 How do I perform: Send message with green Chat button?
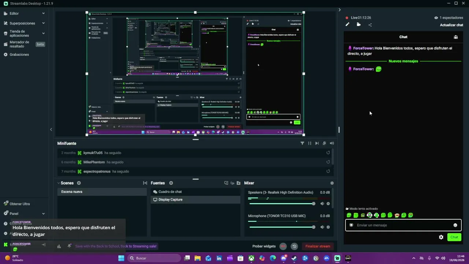click(x=454, y=237)
